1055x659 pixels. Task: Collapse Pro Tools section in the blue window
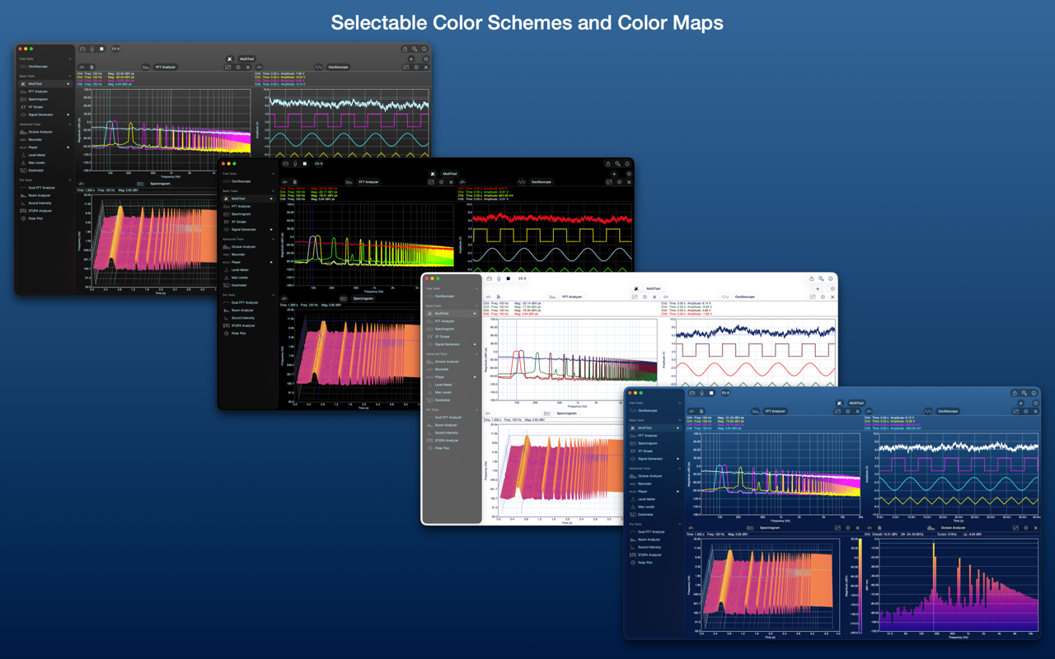(680, 524)
